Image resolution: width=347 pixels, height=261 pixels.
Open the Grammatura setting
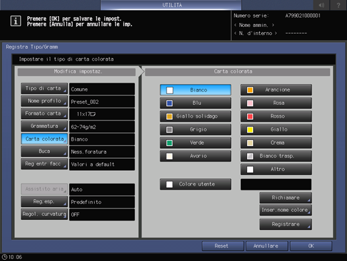coord(44,126)
